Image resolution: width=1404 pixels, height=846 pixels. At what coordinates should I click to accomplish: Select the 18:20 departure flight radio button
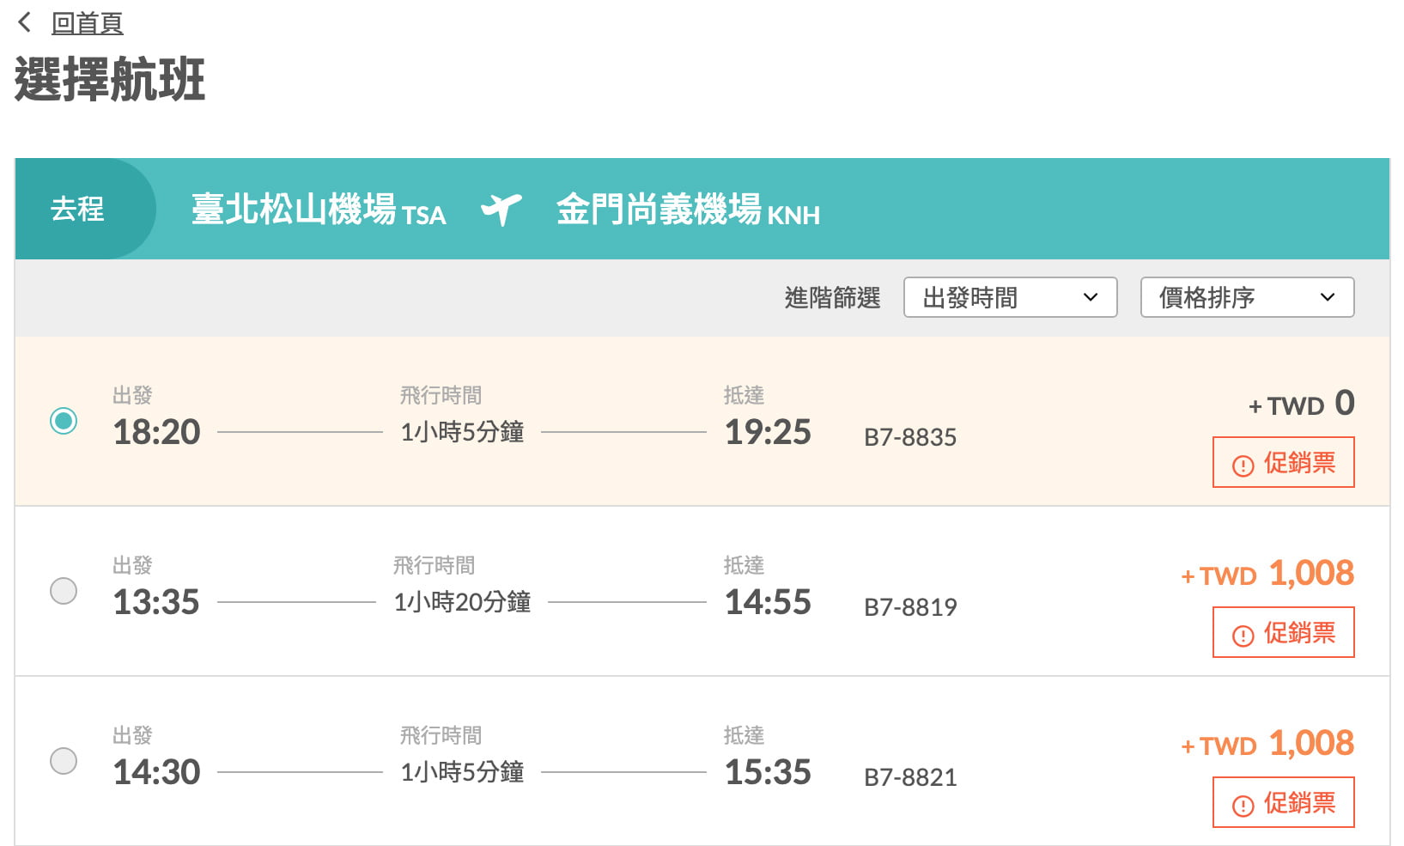point(64,421)
